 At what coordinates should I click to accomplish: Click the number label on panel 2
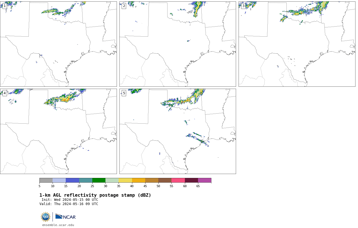[x=124, y=6]
